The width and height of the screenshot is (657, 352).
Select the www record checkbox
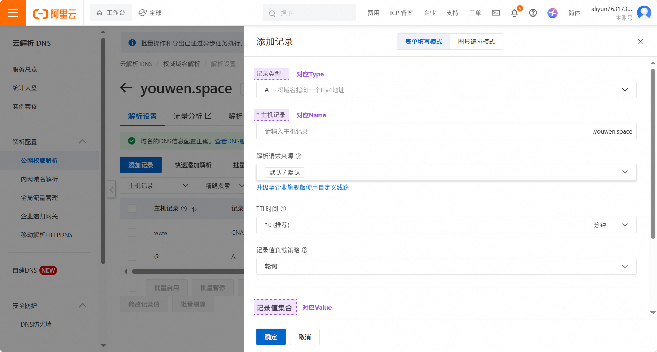point(132,233)
